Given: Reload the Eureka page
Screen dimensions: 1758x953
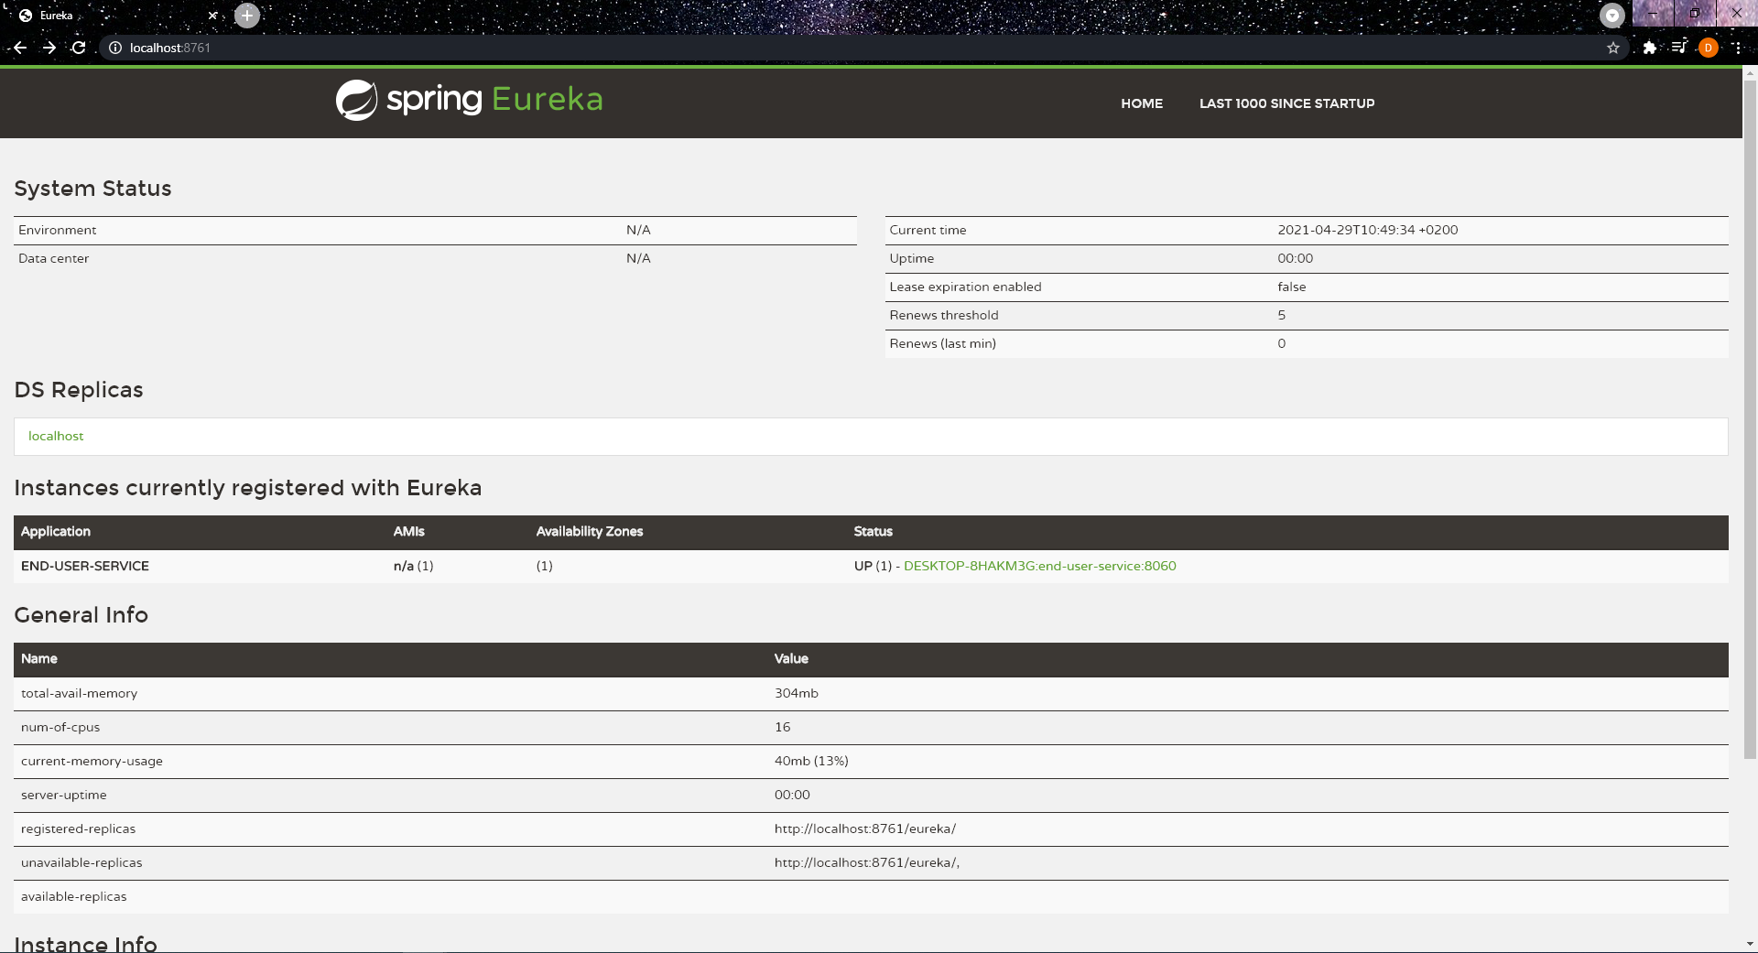Looking at the screenshot, I should click(x=79, y=48).
